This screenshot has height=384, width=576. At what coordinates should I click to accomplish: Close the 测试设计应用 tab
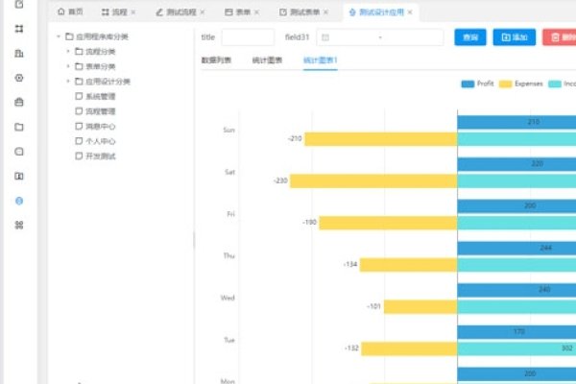[x=410, y=12]
